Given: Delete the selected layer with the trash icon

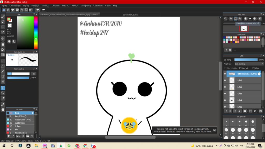Looking at the screenshot, I should (x=260, y=111).
